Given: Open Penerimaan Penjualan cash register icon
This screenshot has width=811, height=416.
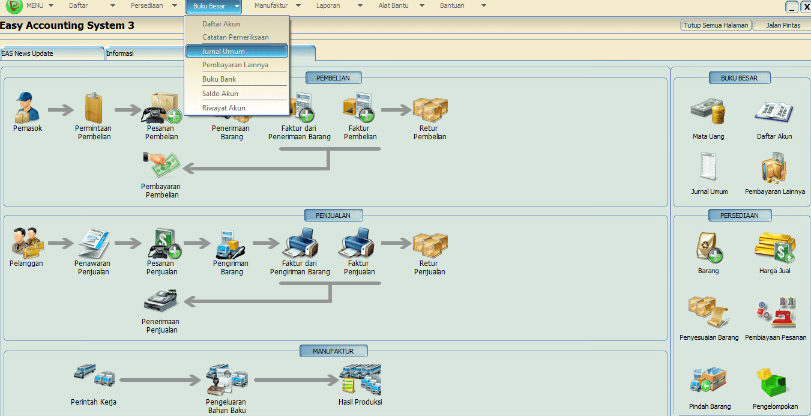Looking at the screenshot, I should 160,302.
